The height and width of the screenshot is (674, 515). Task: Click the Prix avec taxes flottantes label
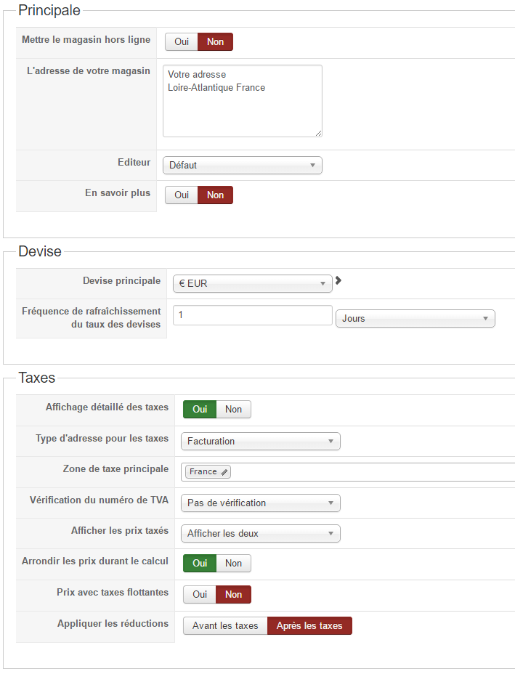[x=113, y=593]
